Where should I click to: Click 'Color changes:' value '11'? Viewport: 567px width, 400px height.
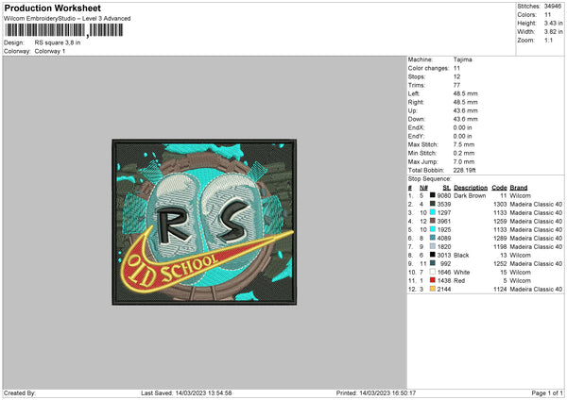click(x=456, y=68)
